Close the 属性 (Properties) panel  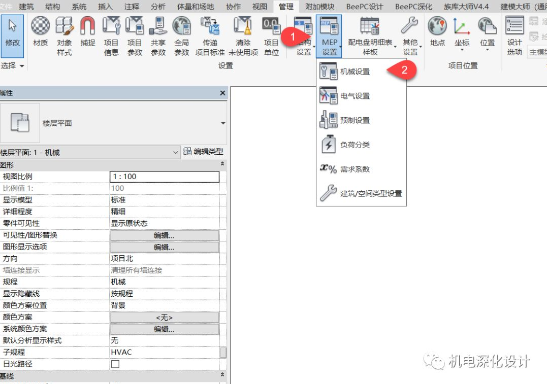pos(222,93)
